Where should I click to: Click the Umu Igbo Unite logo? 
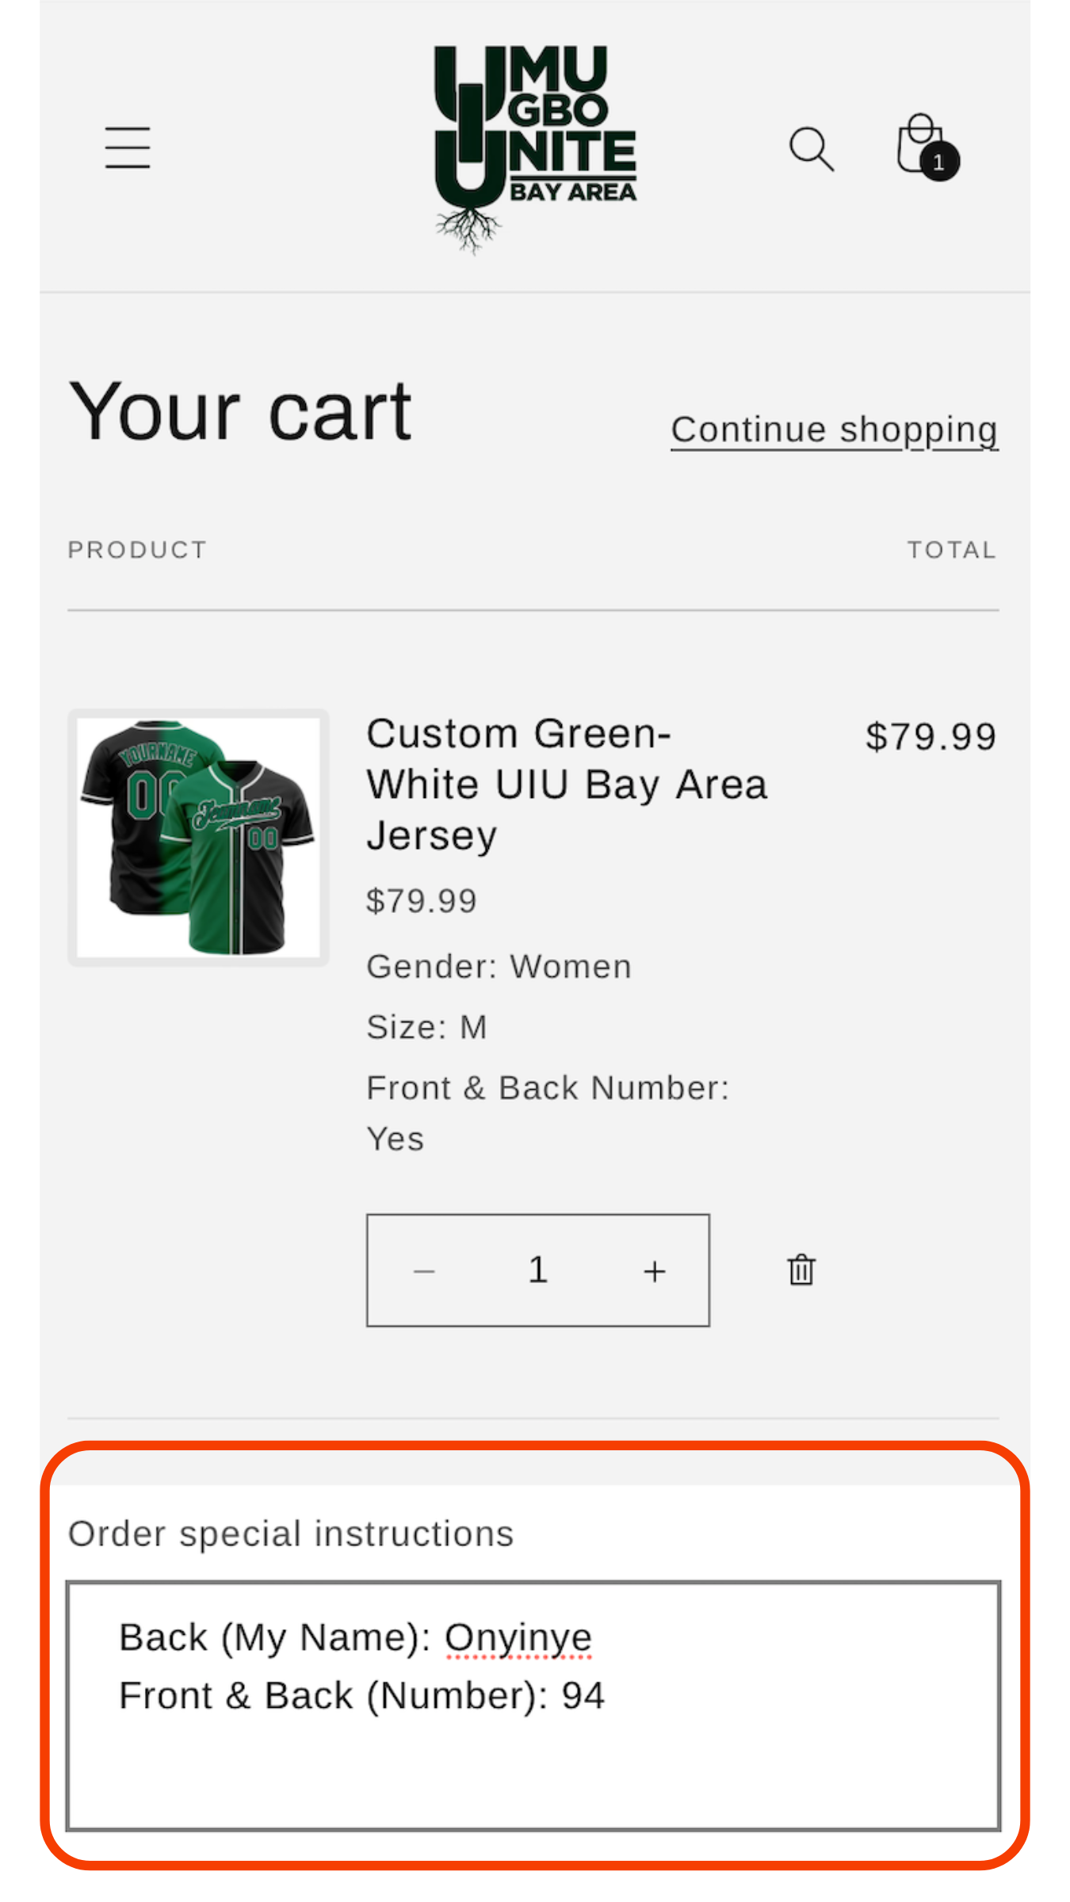535,148
